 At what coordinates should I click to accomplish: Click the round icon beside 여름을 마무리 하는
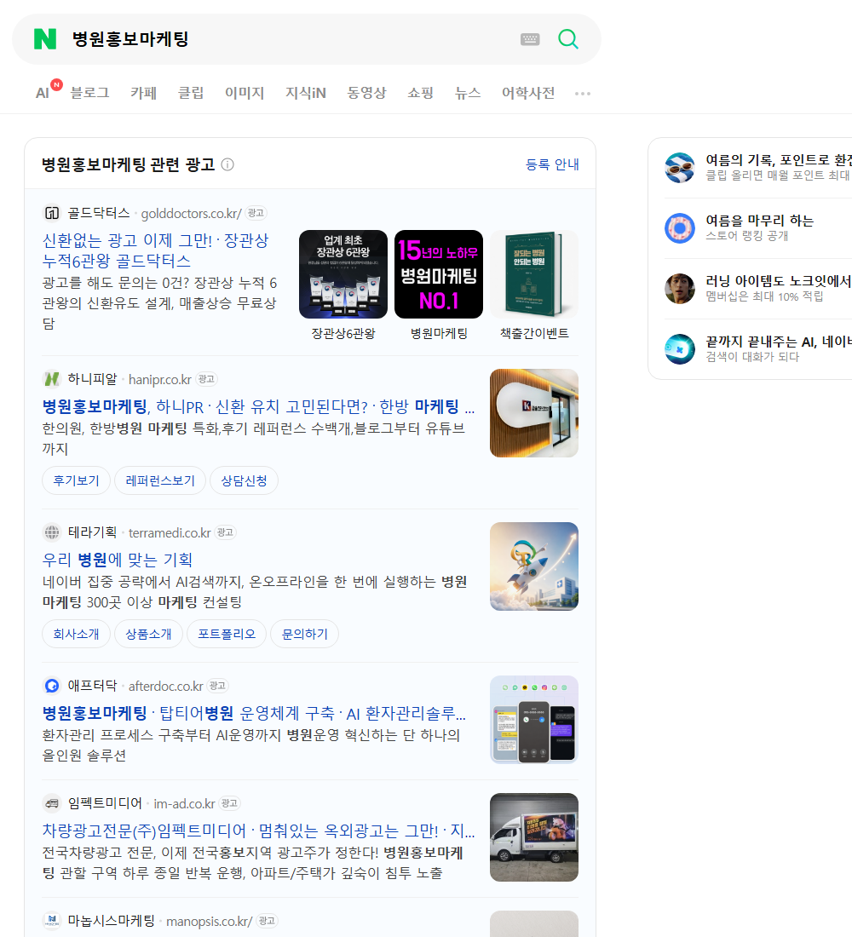pyautogui.click(x=680, y=227)
